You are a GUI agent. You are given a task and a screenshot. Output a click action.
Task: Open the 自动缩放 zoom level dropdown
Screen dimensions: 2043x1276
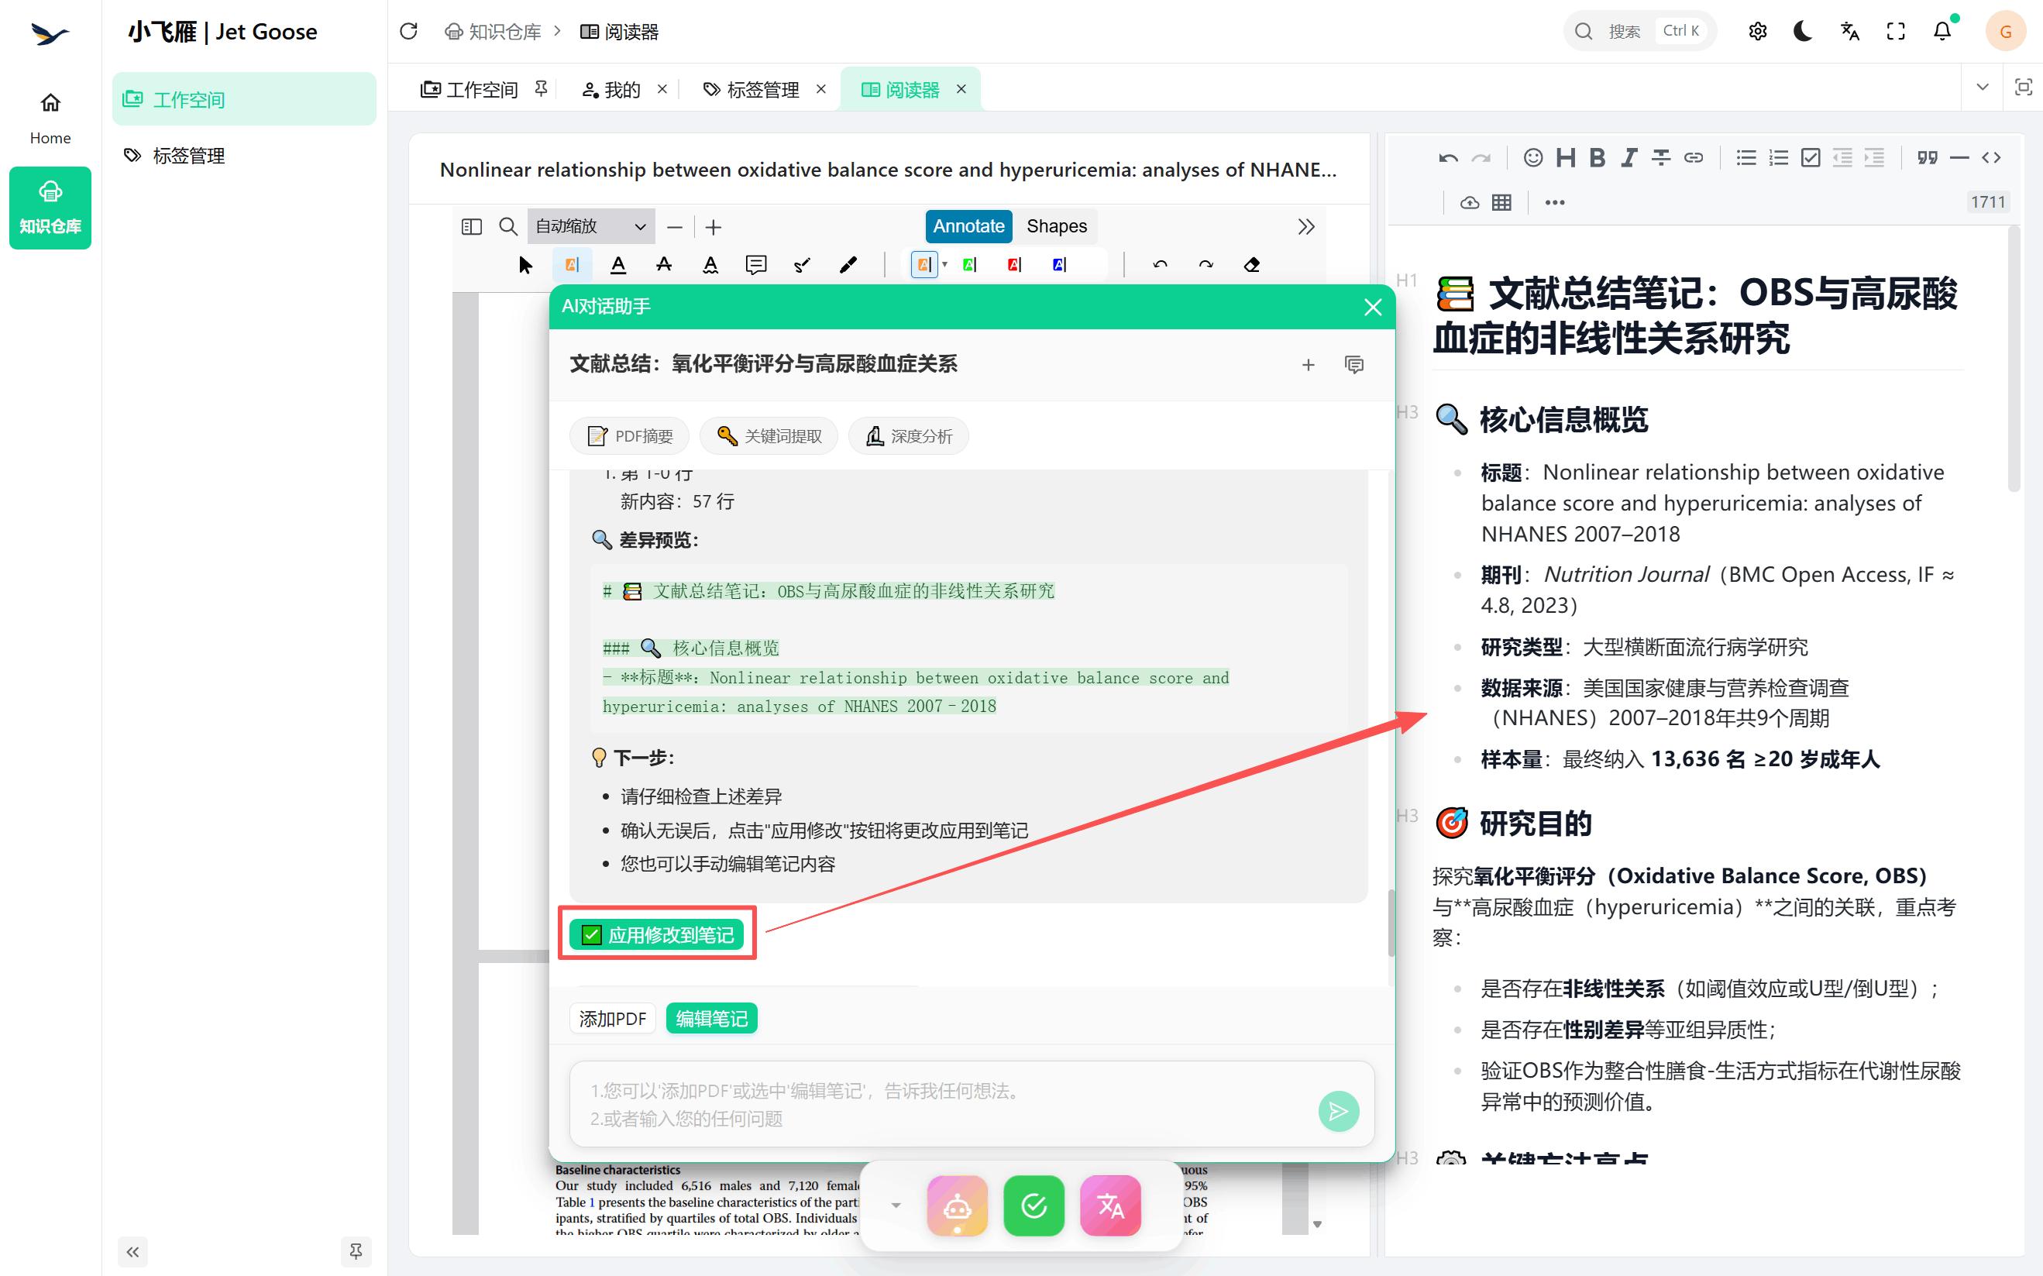point(590,226)
